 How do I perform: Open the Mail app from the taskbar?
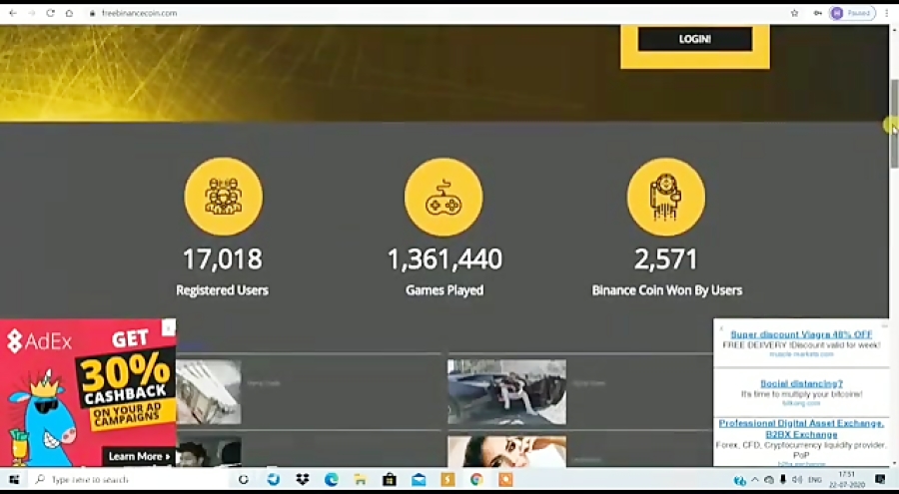point(419,480)
